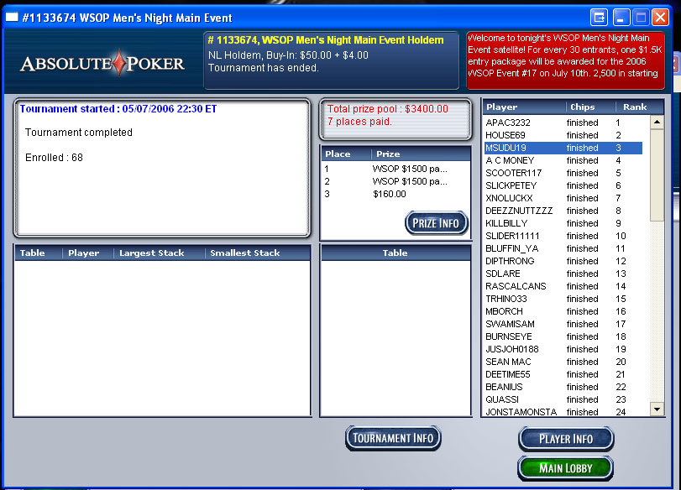The width and height of the screenshot is (681, 490).
Task: Pick XNOLUCKX in the player list
Action: point(563,198)
